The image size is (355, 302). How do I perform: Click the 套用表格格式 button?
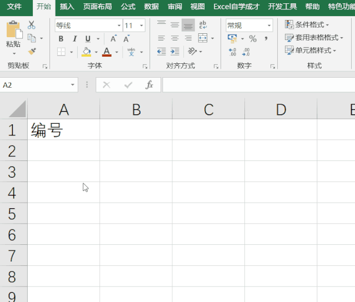314,38
